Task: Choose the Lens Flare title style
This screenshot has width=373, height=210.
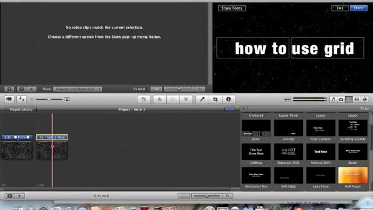Action: (x=321, y=176)
